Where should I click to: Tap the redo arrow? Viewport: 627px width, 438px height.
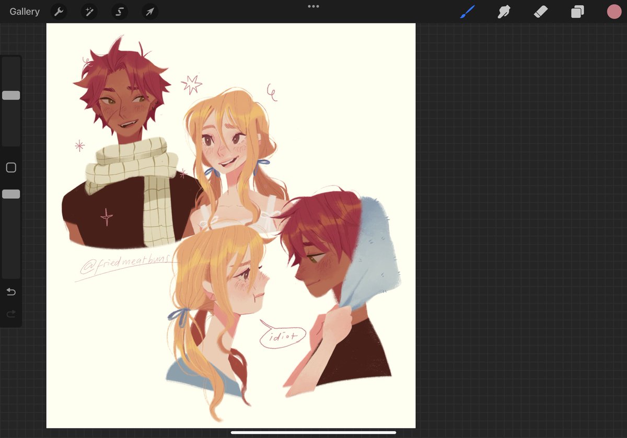pyautogui.click(x=10, y=314)
